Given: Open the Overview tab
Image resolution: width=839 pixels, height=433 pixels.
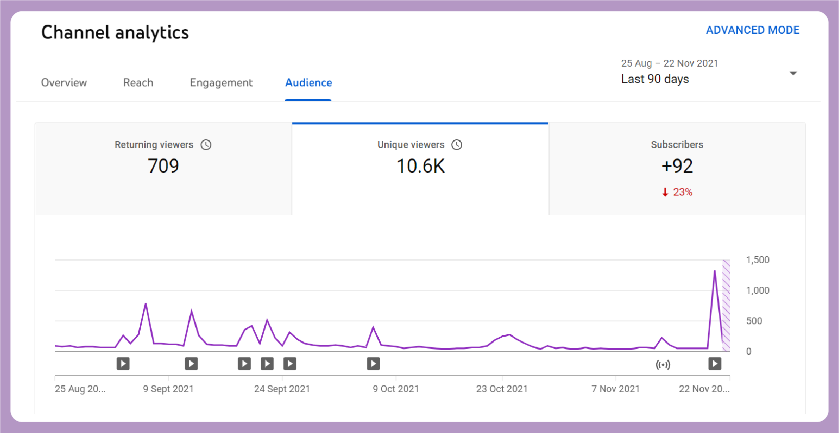Looking at the screenshot, I should point(64,82).
